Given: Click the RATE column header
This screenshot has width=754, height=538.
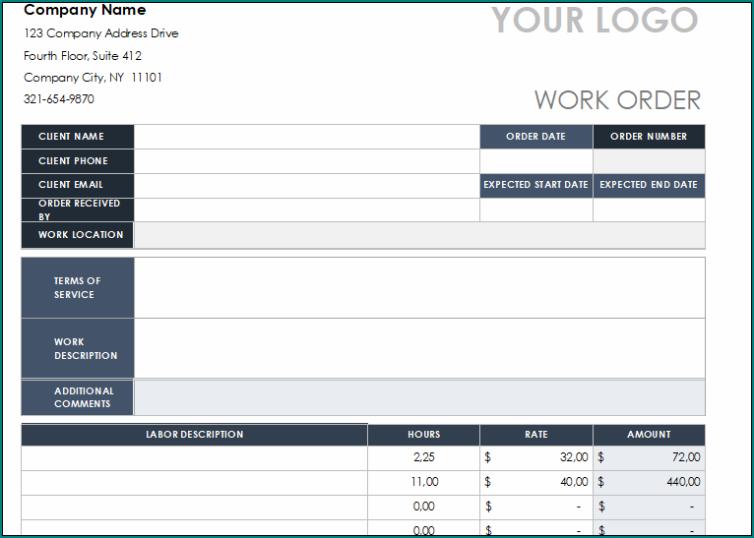Looking at the screenshot, I should (536, 435).
